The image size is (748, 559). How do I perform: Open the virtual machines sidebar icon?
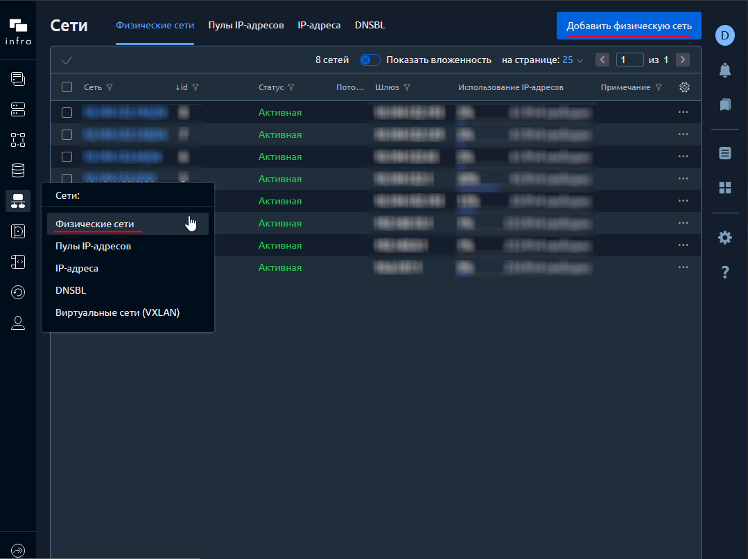coord(18,79)
